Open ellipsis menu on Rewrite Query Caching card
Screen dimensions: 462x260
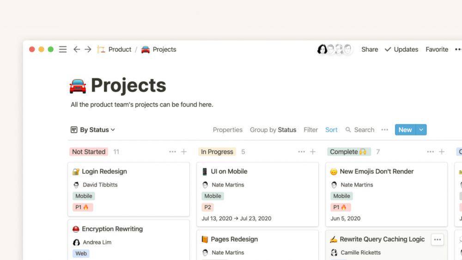[x=437, y=240]
